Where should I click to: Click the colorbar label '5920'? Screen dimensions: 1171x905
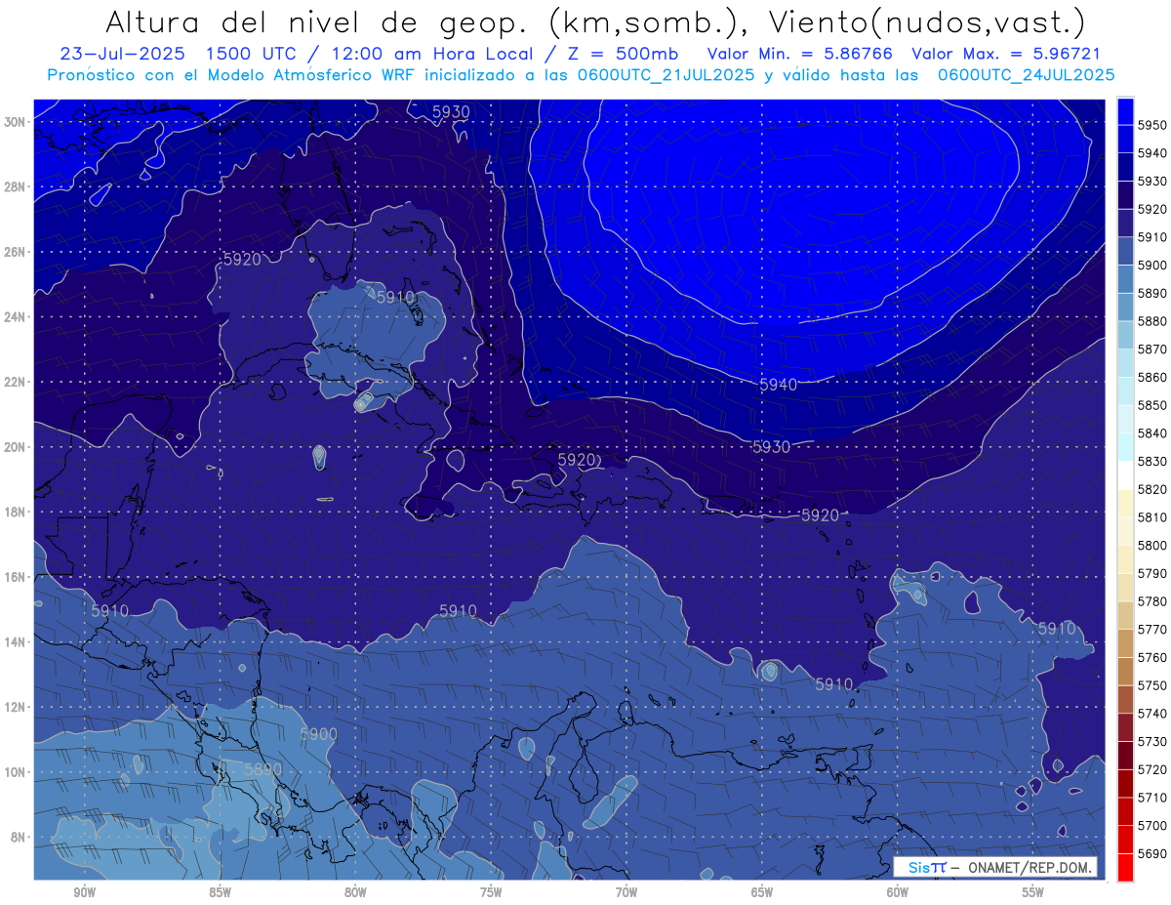tap(1151, 209)
